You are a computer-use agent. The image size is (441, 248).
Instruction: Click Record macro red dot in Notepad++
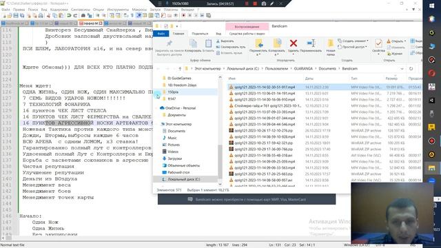183,15
